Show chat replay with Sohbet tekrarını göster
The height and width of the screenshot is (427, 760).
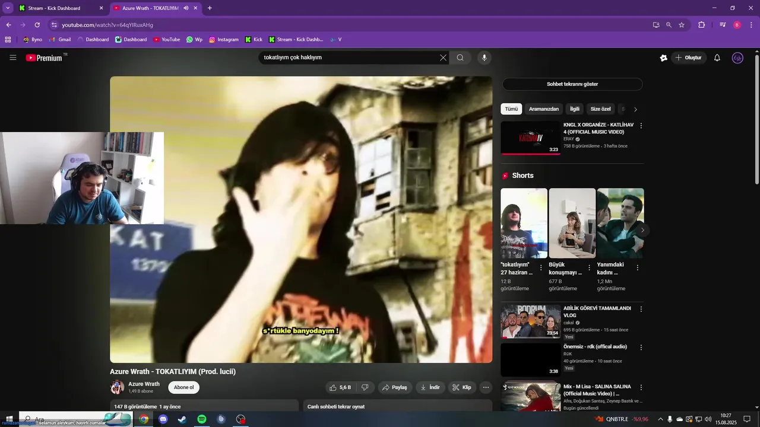coord(572,84)
